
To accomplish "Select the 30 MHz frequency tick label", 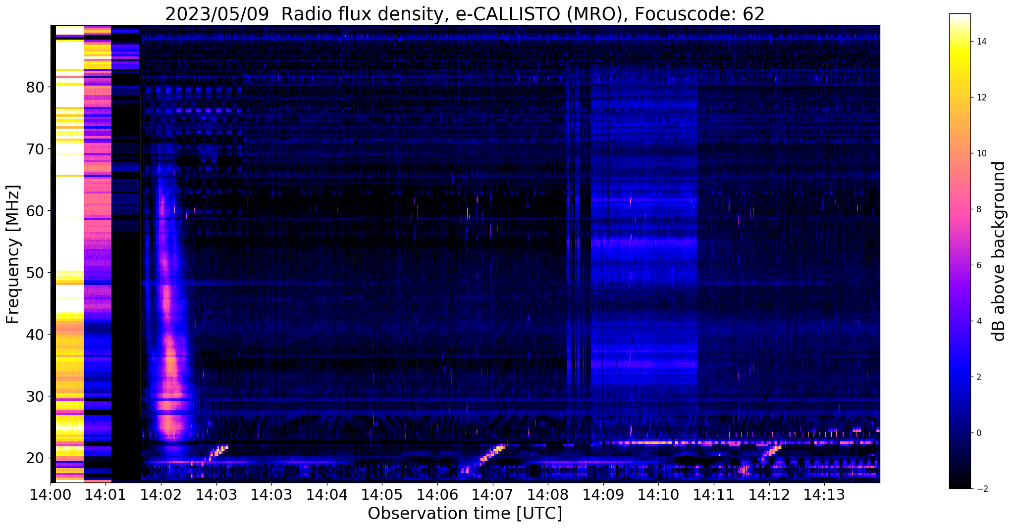I will tap(35, 396).
